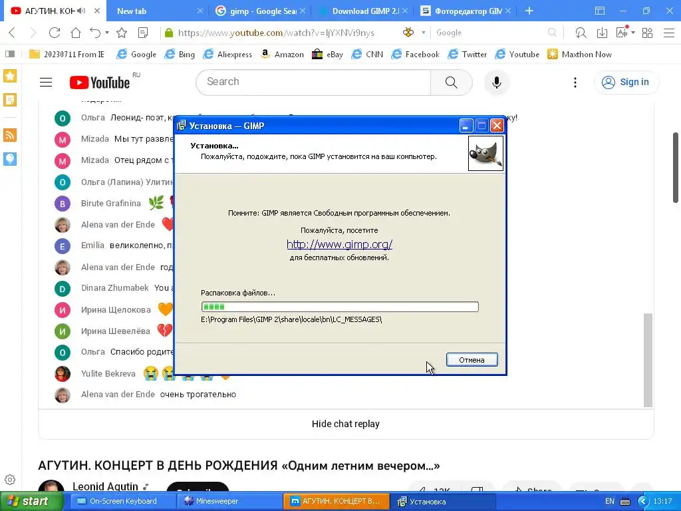681x511 pixels.
Task: Open sidebar settings gear icon
Action: (10, 480)
